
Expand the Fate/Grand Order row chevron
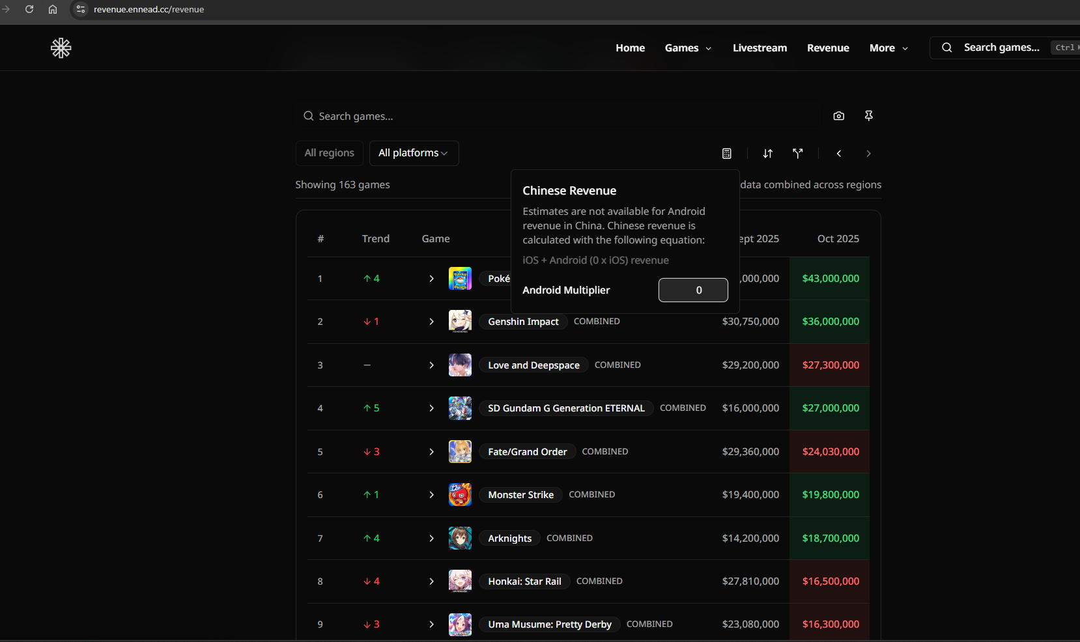click(x=431, y=452)
